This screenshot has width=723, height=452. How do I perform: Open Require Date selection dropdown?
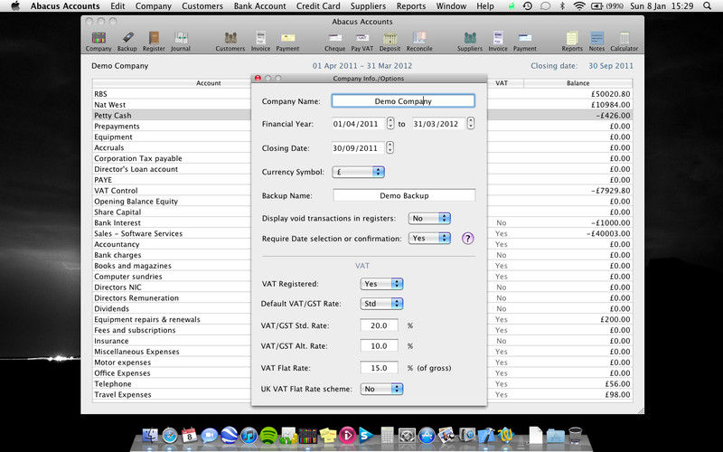tap(429, 239)
